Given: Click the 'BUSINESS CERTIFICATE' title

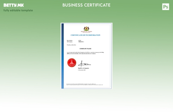Looking at the screenshot, I should pyautogui.click(x=86, y=5).
